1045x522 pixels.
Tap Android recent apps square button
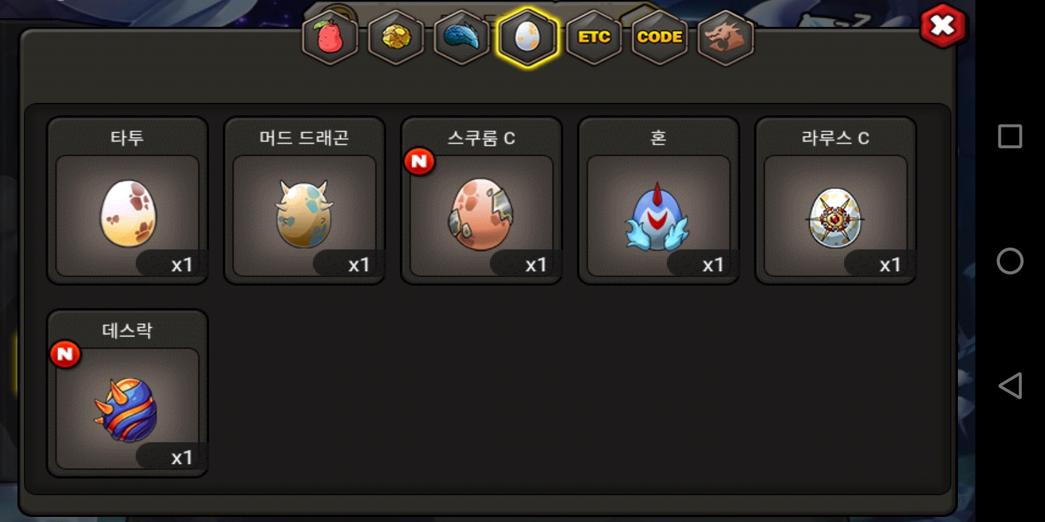coord(1010,136)
